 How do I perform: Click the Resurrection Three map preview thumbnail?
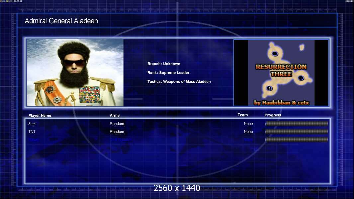[x=281, y=73]
